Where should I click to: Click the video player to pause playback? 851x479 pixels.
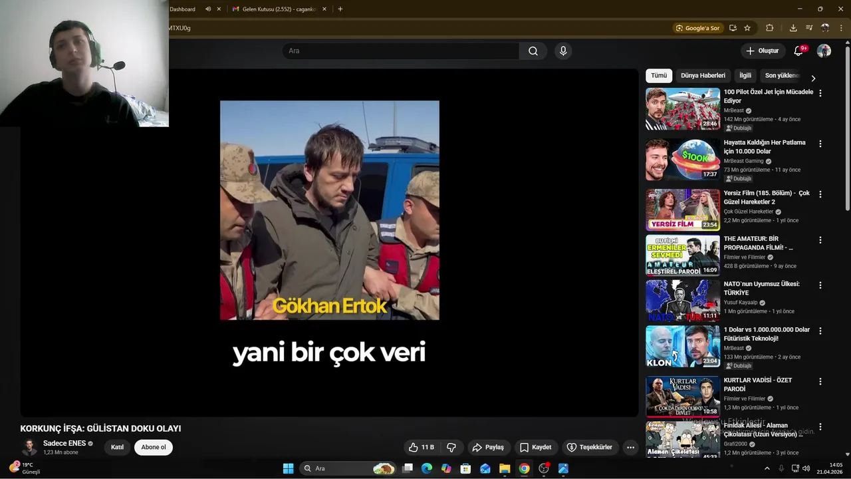(x=330, y=243)
